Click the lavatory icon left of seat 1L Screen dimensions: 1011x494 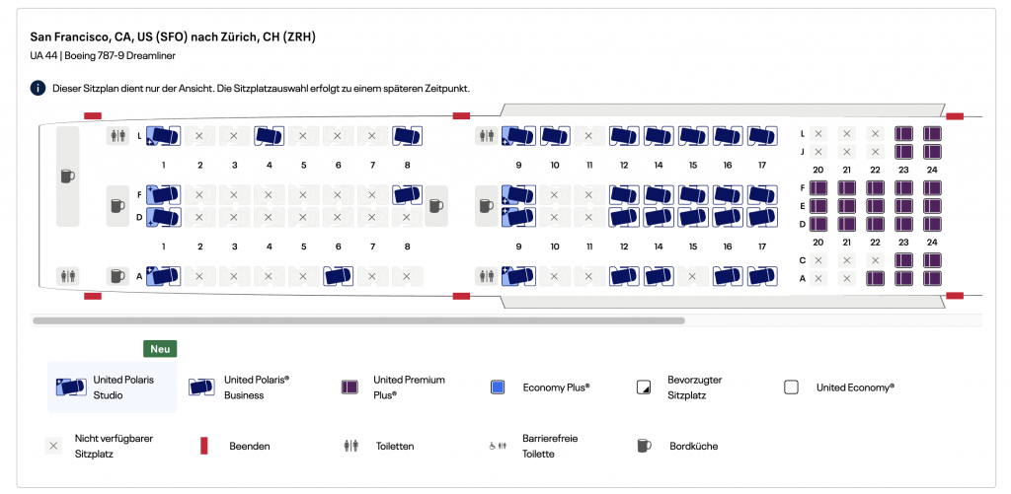(x=117, y=136)
